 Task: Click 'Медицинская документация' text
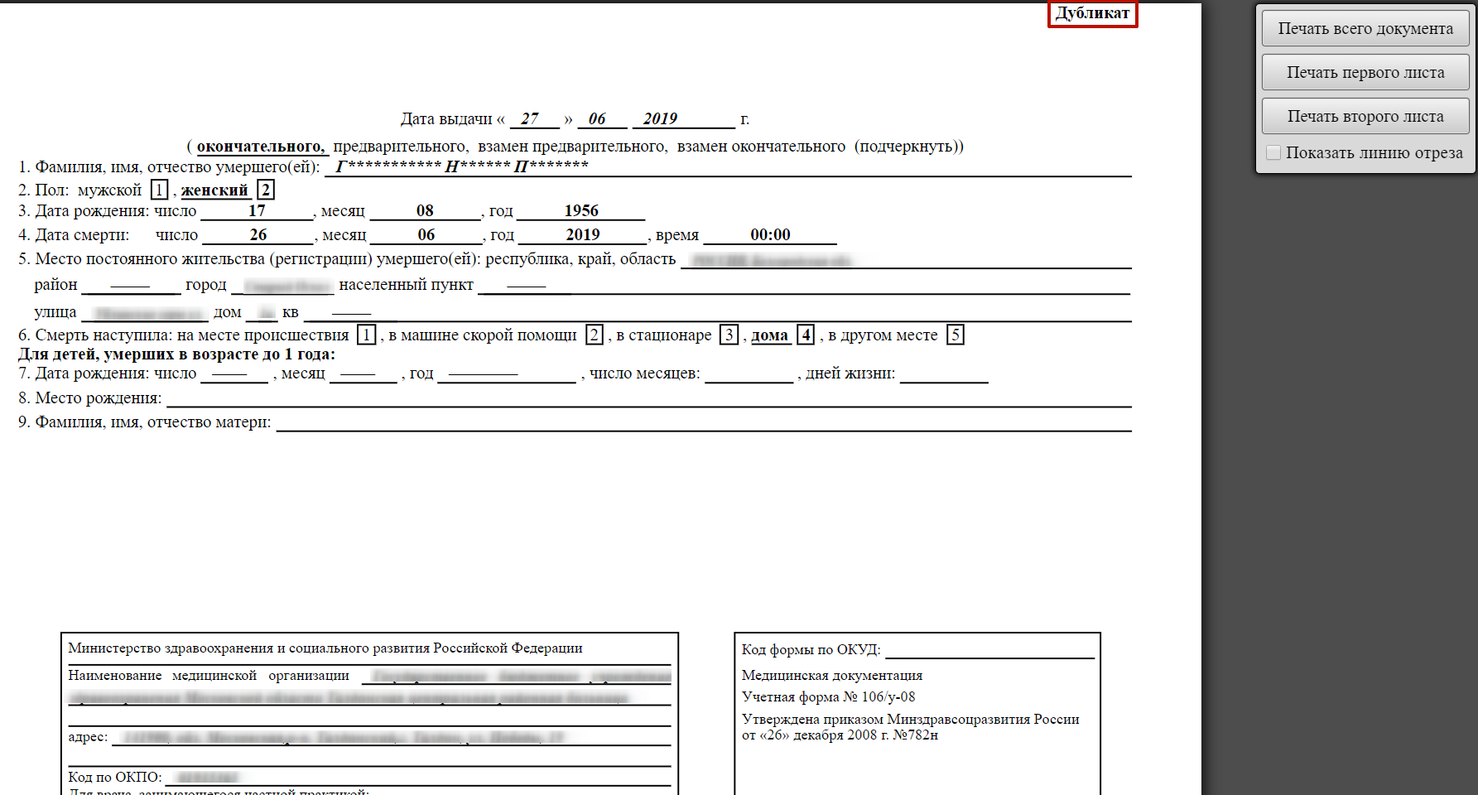coord(832,675)
